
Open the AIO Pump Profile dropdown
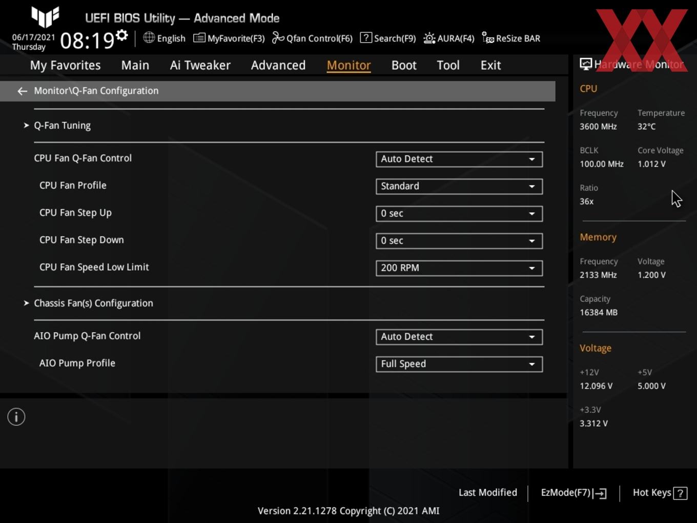[x=459, y=364]
